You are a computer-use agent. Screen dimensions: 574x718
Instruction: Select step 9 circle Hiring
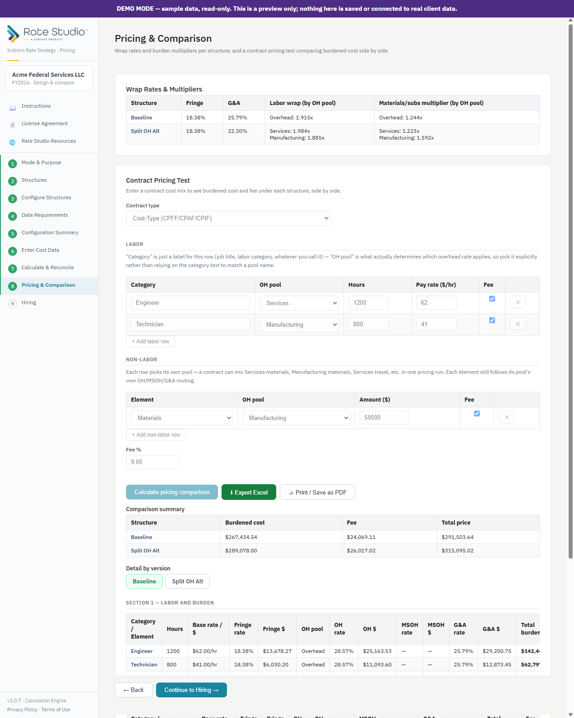click(x=13, y=304)
